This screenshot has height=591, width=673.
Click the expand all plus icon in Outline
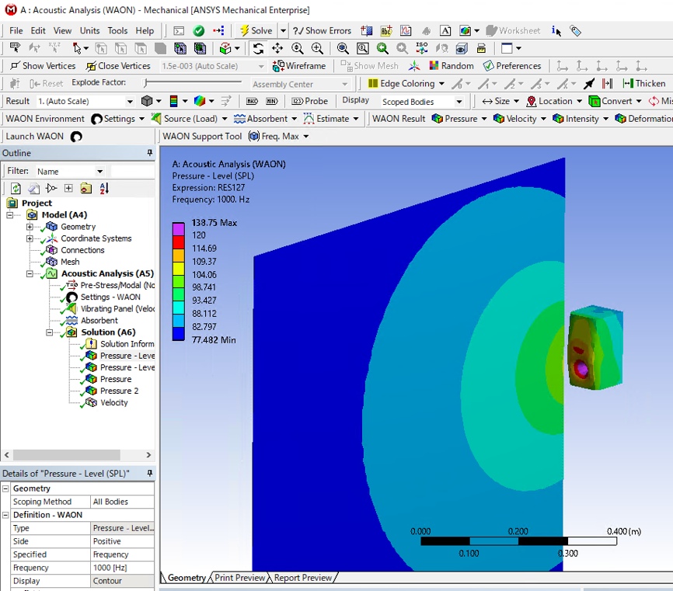point(68,188)
